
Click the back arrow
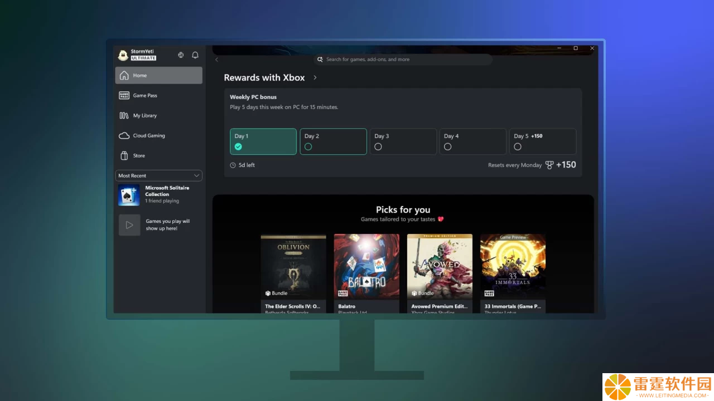[216, 60]
